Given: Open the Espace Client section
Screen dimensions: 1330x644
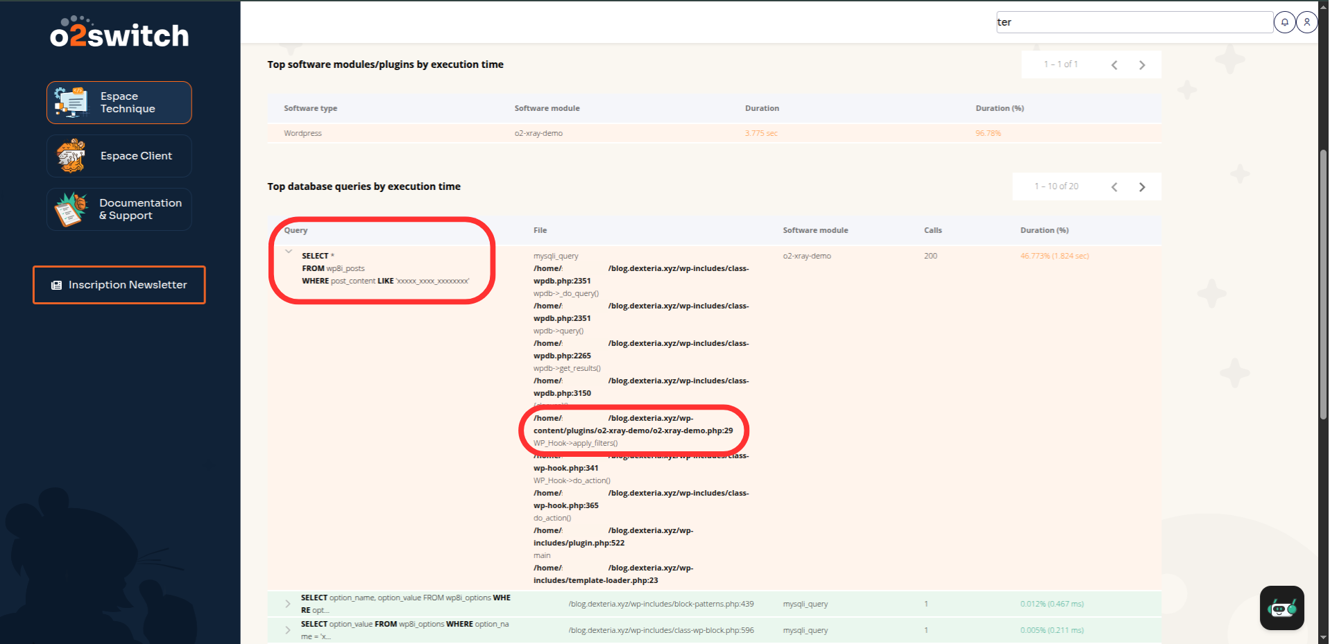Looking at the screenshot, I should tap(119, 156).
